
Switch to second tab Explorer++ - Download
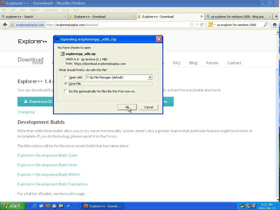click(102, 17)
